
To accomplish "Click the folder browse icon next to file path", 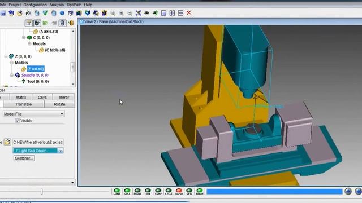I will tap(7, 142).
